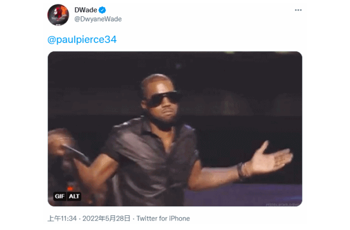Click the purple stage floor in the GIF
350x230 pixels.
243,195
